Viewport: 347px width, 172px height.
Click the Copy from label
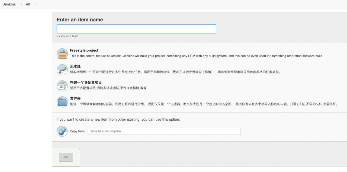pyautogui.click(x=77, y=131)
